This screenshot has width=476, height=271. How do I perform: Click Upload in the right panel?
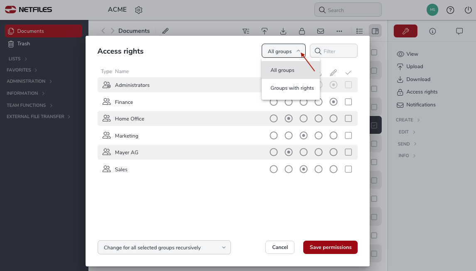410,67
